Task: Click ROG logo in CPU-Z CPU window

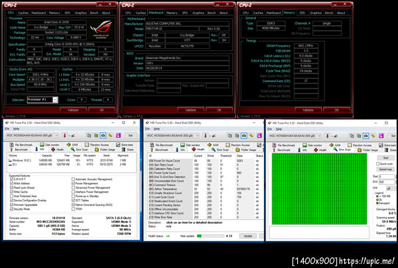Action: pos(101,29)
